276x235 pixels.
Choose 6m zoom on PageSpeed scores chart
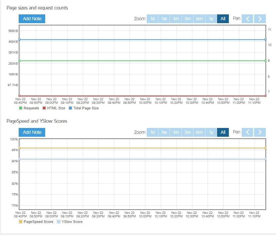pyautogui.click(x=199, y=132)
